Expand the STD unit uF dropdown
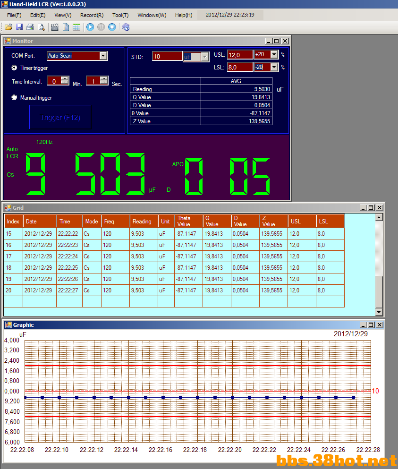The height and width of the screenshot is (469, 398). tap(205, 57)
